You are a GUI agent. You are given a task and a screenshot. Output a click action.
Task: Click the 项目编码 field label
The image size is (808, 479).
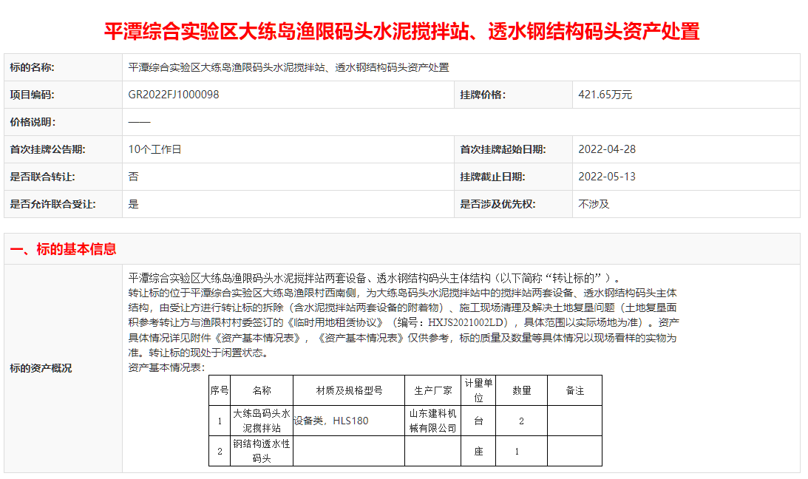[x=33, y=95]
